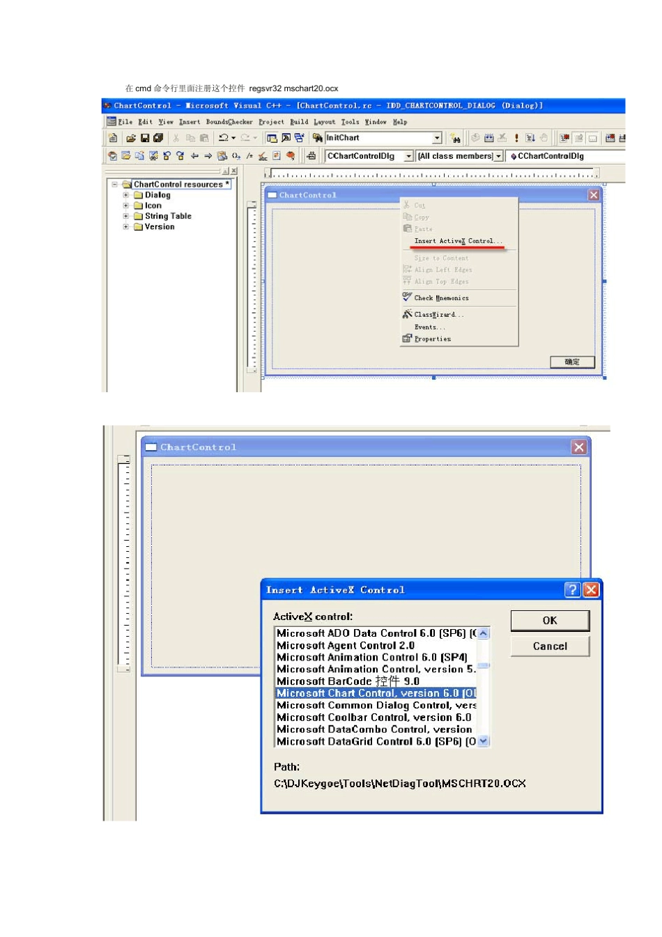Click the ActiveX list scroll up arrow
This screenshot has width=662, height=937.
pos(484,633)
